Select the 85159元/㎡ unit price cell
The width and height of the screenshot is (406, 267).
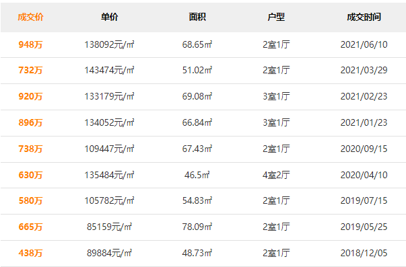pyautogui.click(x=109, y=227)
